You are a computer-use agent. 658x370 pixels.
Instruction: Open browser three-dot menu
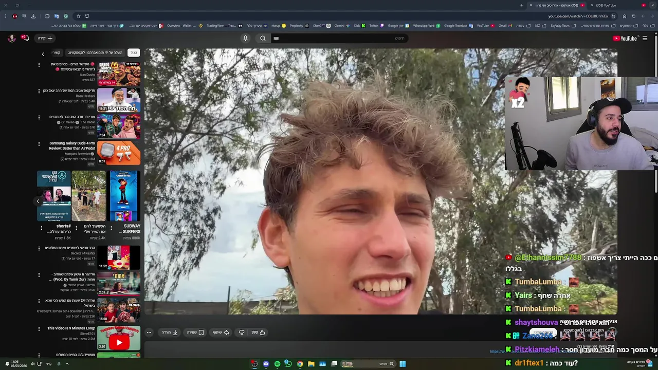6,16
